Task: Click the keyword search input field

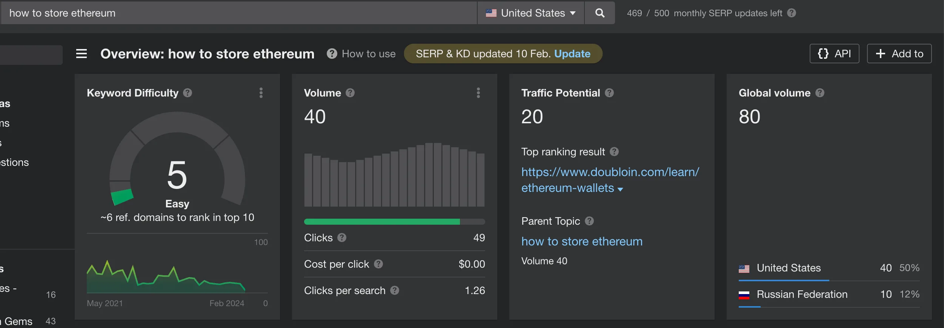Action: [x=238, y=13]
